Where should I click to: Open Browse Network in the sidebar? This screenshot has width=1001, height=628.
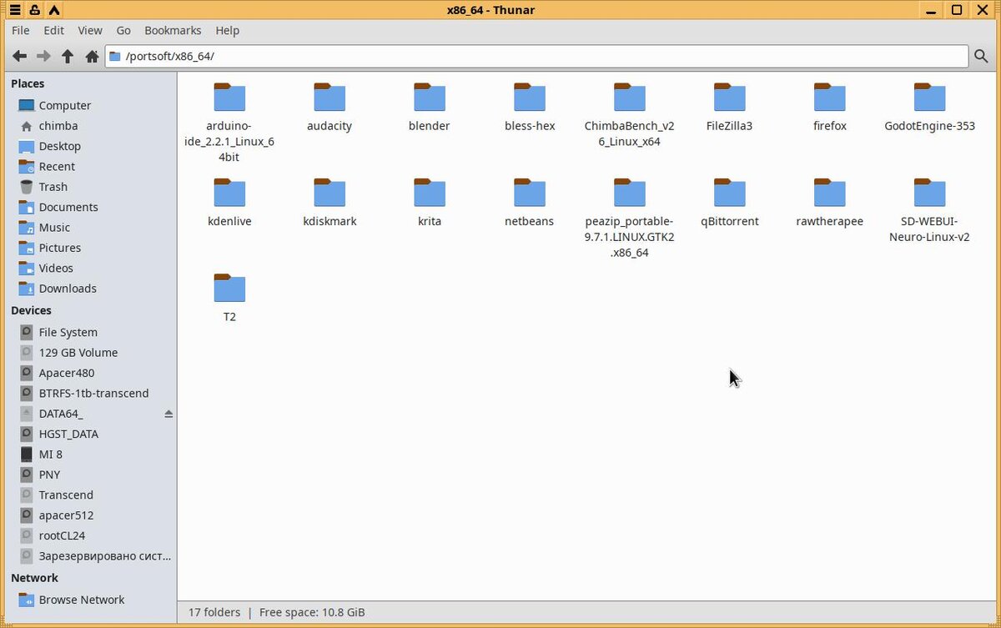pos(88,600)
